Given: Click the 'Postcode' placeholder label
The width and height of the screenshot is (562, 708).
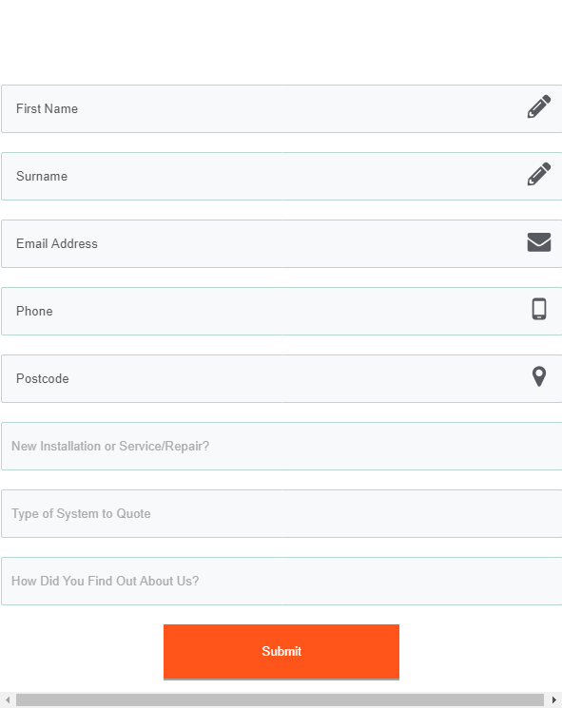Looking at the screenshot, I should 43,378.
